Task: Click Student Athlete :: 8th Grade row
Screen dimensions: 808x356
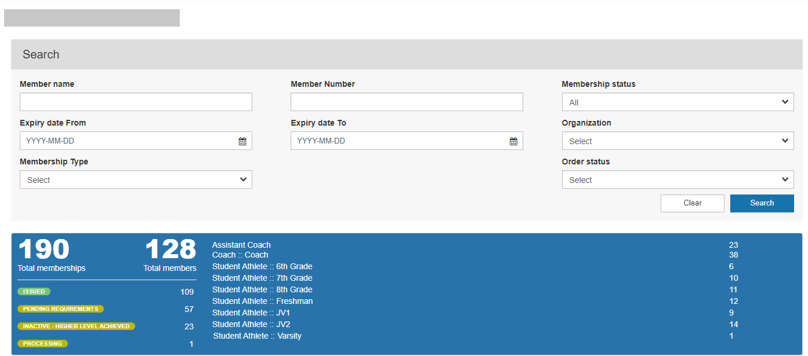Action: point(476,289)
